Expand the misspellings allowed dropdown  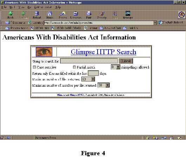coord(116,67)
